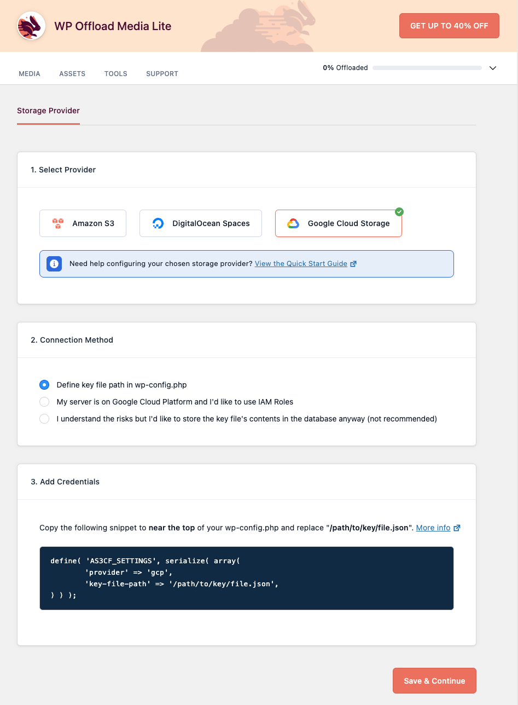This screenshot has width=518, height=705.
Task: Switch to the ASSETS section
Action: [72, 73]
